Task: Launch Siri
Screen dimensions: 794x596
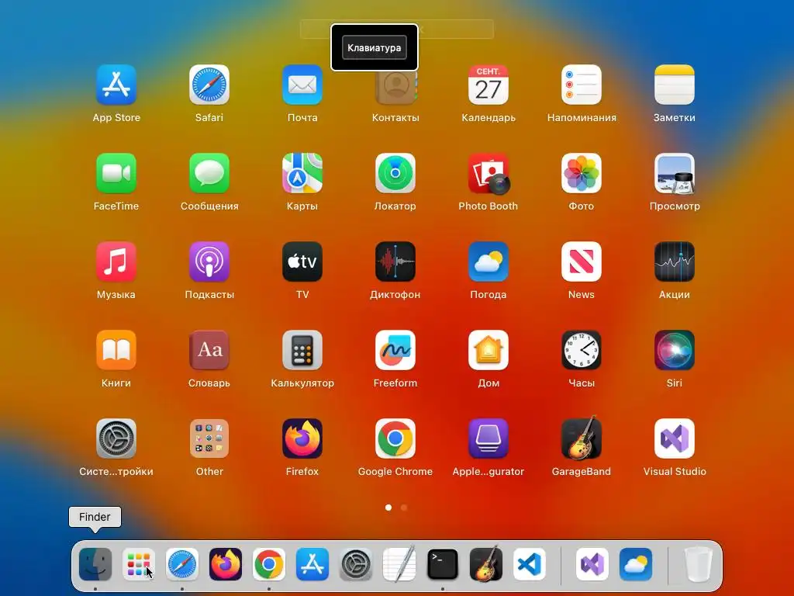Action: [675, 350]
